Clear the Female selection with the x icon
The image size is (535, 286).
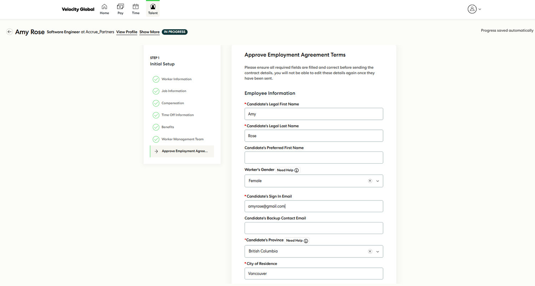click(370, 181)
